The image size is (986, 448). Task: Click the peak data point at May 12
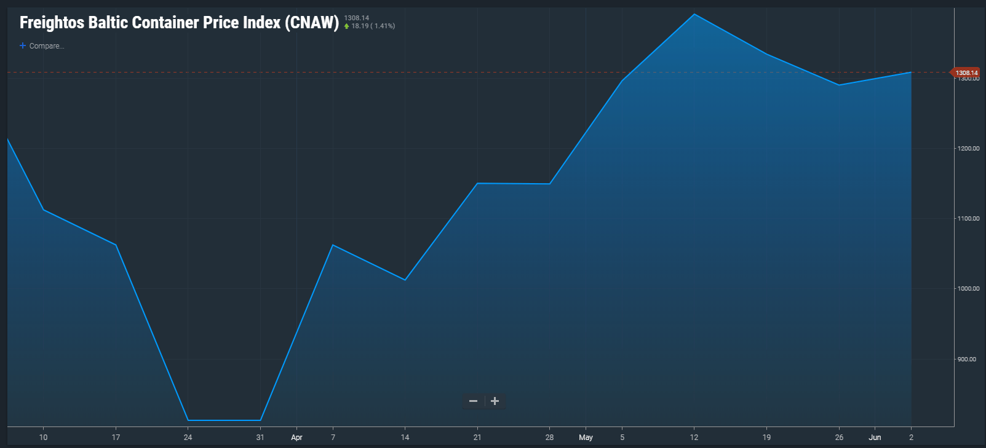694,14
